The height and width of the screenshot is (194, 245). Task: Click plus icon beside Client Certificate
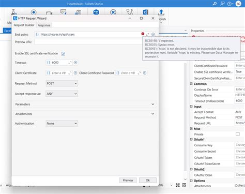pyautogui.click(x=75, y=73)
